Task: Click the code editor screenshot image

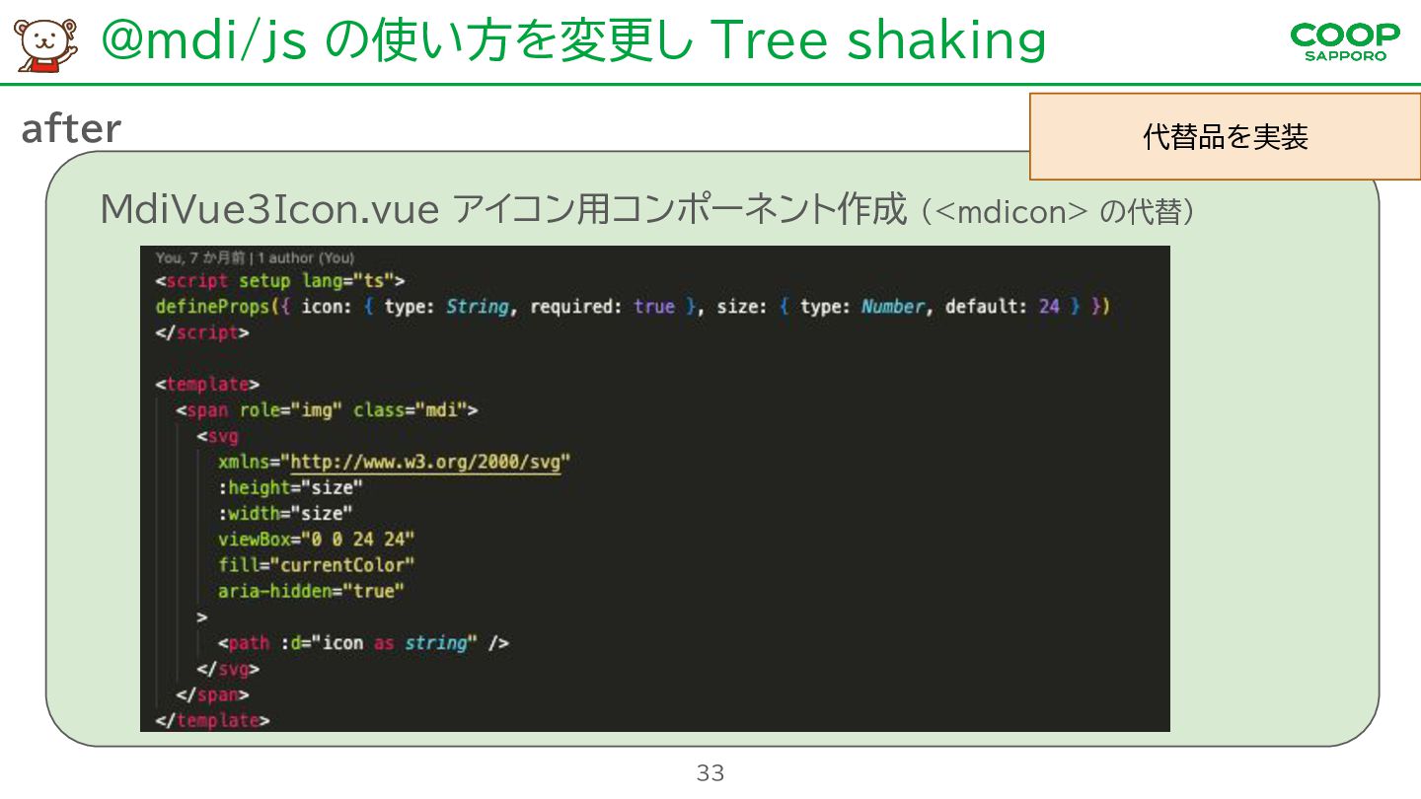Action: coord(655,488)
